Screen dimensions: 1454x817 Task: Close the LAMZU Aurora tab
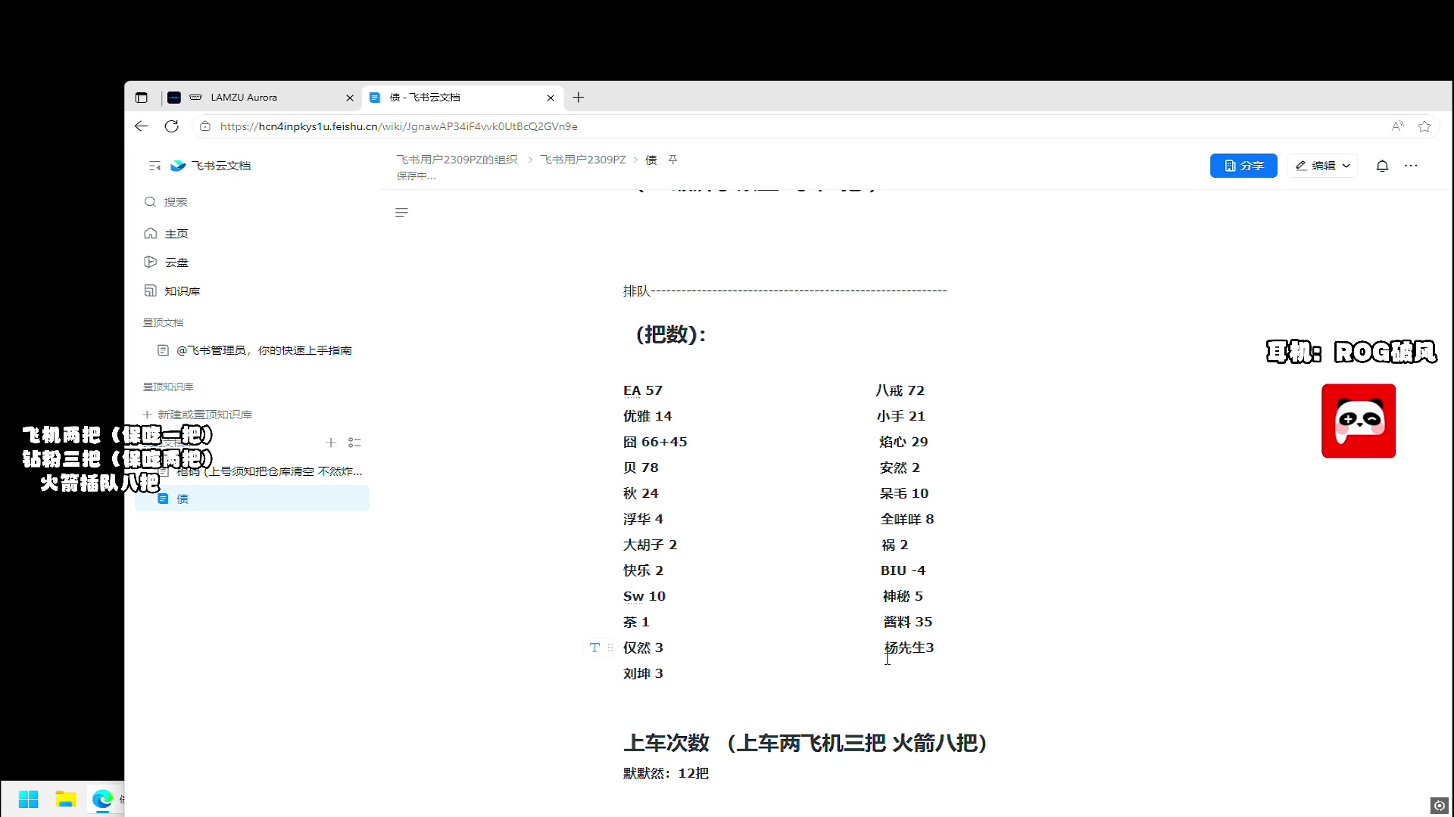350,98
